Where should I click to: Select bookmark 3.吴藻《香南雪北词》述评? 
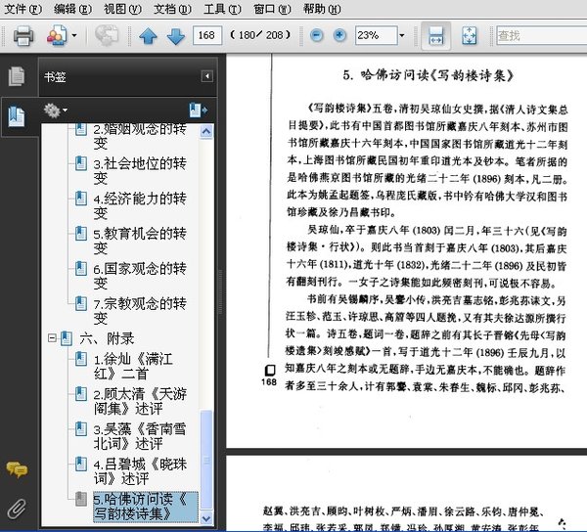pos(140,436)
